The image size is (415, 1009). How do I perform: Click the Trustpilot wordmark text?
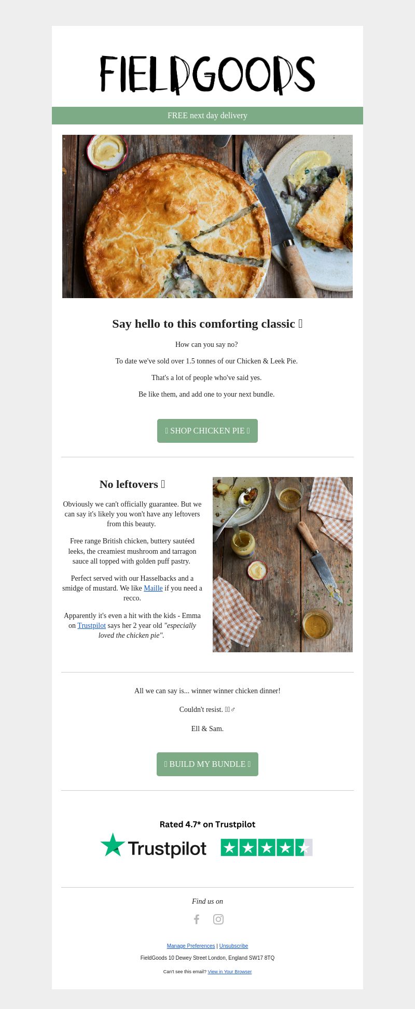[x=167, y=849]
